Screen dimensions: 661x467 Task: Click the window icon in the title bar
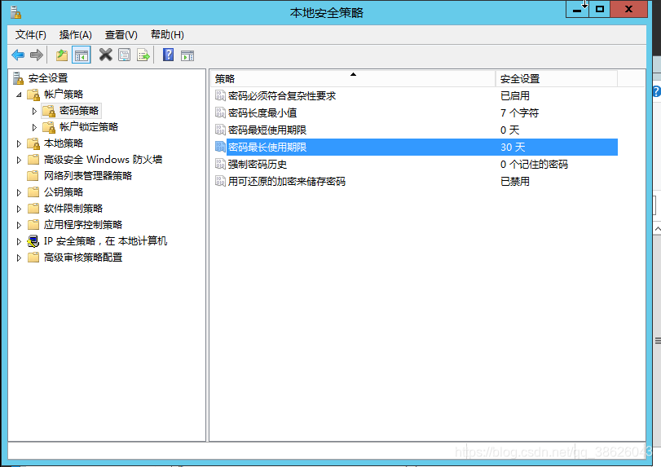[x=15, y=13]
